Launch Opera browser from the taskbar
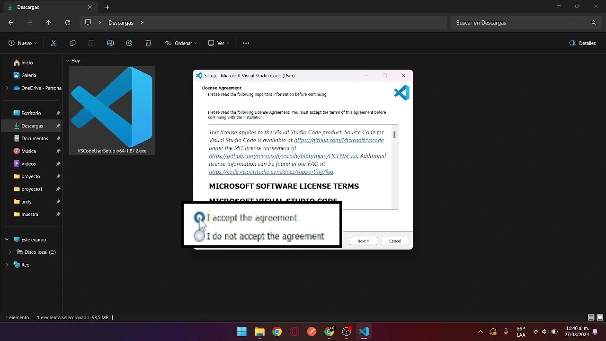This screenshot has height=341, width=606. click(x=294, y=332)
